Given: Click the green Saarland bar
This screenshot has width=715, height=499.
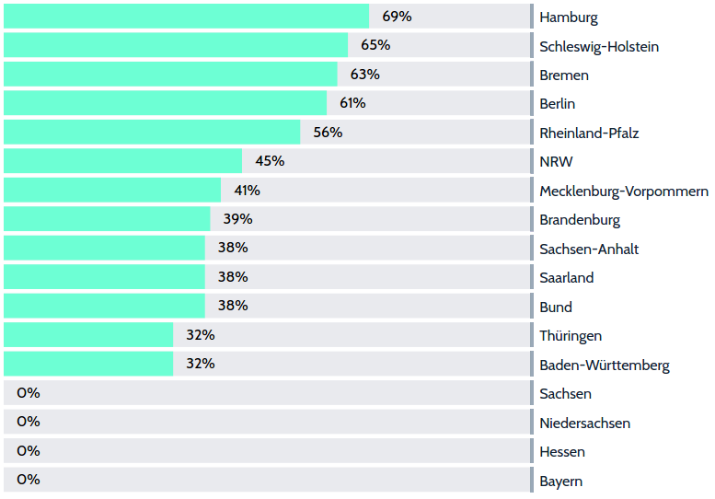Looking at the screenshot, I should coord(104,277).
